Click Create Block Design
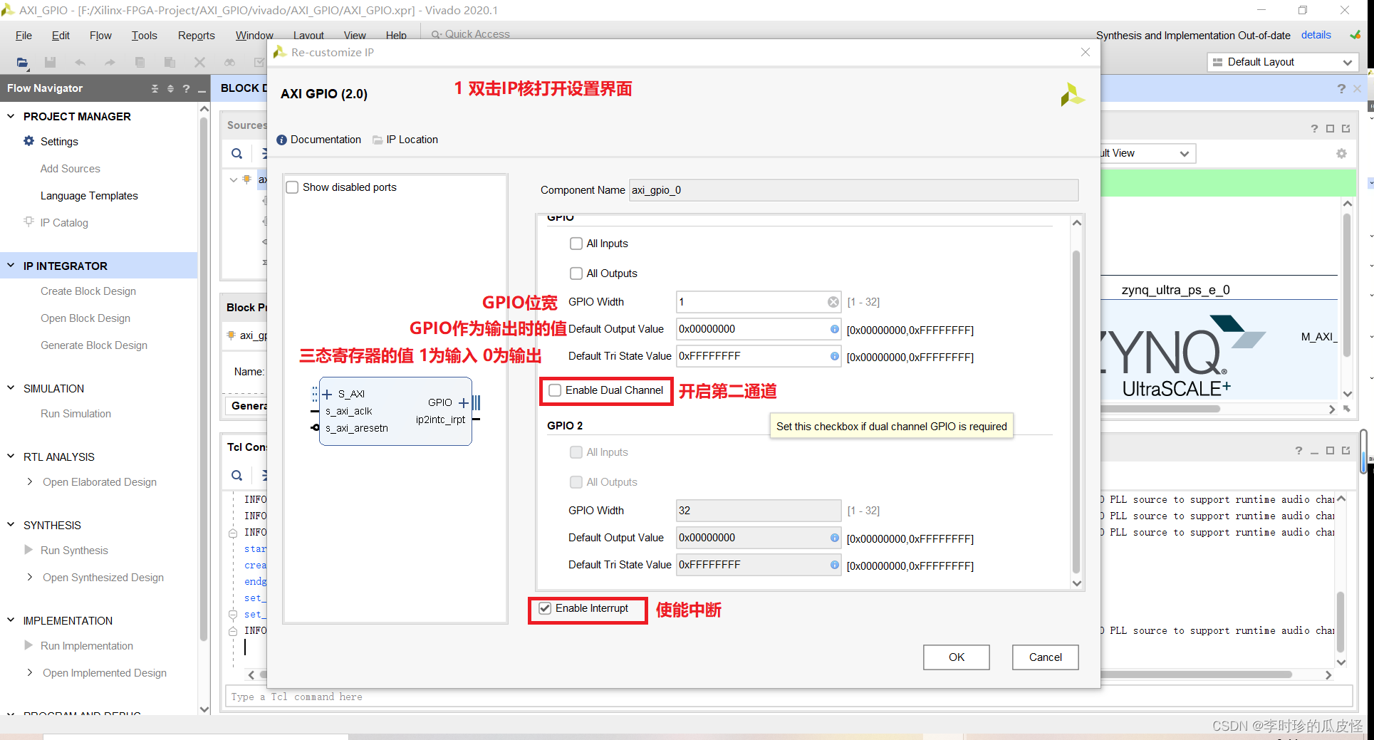Screen dimensions: 1374x740 click(88, 291)
